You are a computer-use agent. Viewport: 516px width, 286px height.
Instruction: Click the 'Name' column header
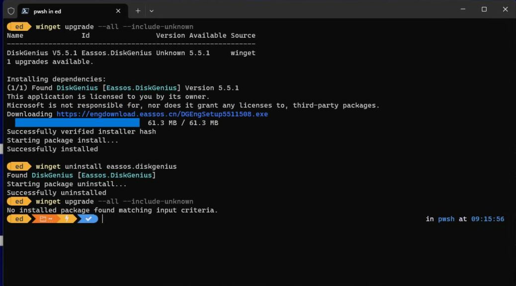coord(15,36)
